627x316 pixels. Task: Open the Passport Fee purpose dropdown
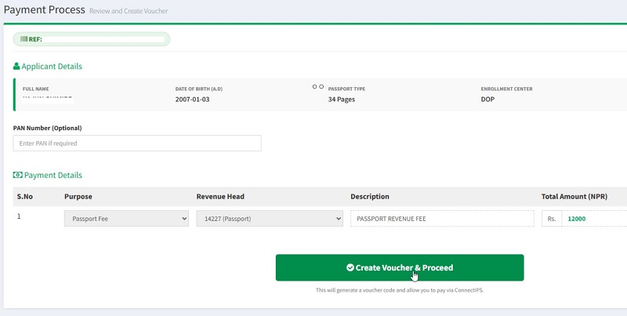point(126,219)
